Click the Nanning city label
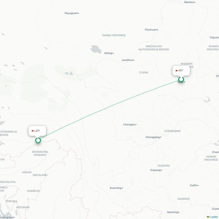Image resolution: width=219 pixels, height=219 pixels. click(173, 212)
